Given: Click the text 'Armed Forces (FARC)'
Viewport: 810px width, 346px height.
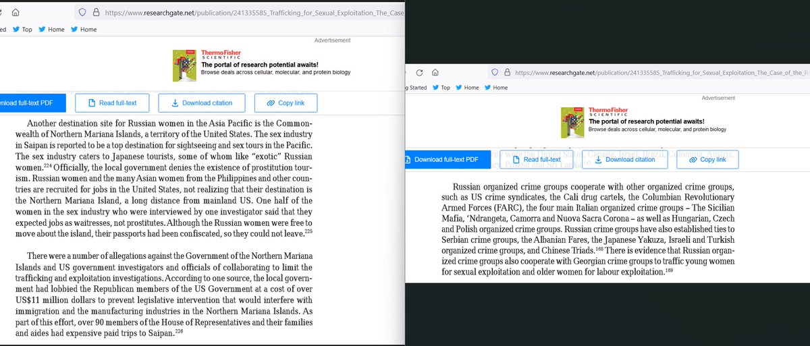Looking at the screenshot, I should (x=482, y=208).
